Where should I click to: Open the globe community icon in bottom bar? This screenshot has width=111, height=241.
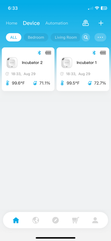tap(36, 220)
